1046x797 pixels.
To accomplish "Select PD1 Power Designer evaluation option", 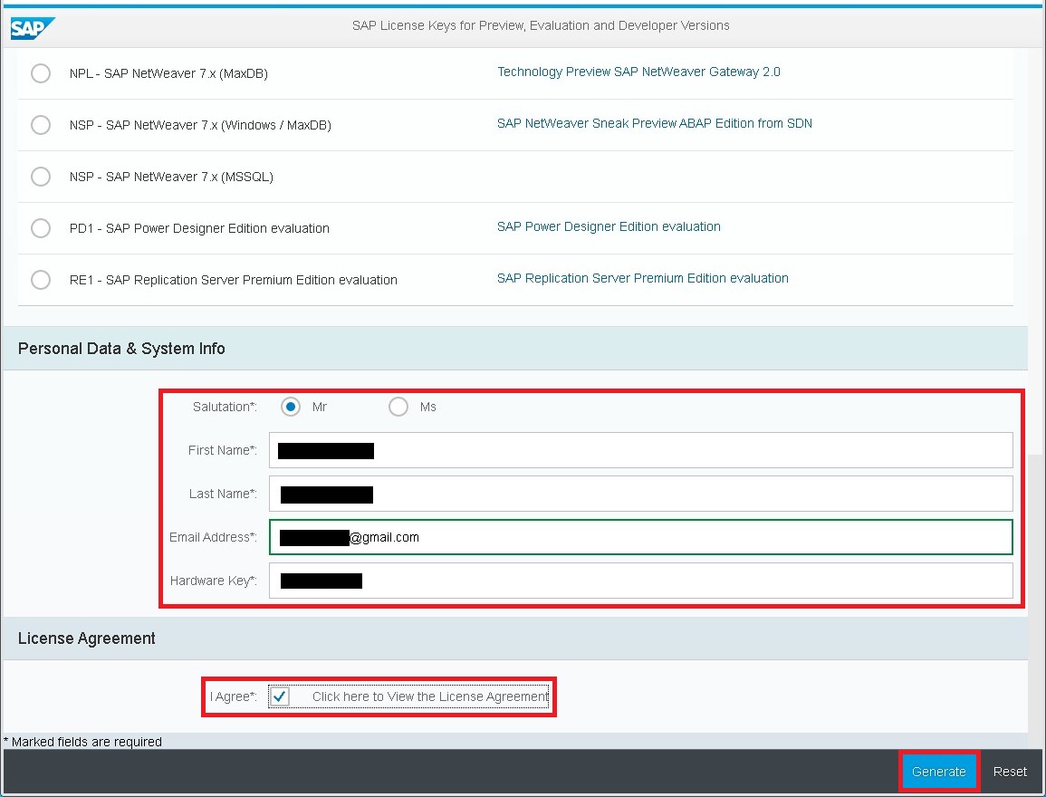I will click(40, 228).
